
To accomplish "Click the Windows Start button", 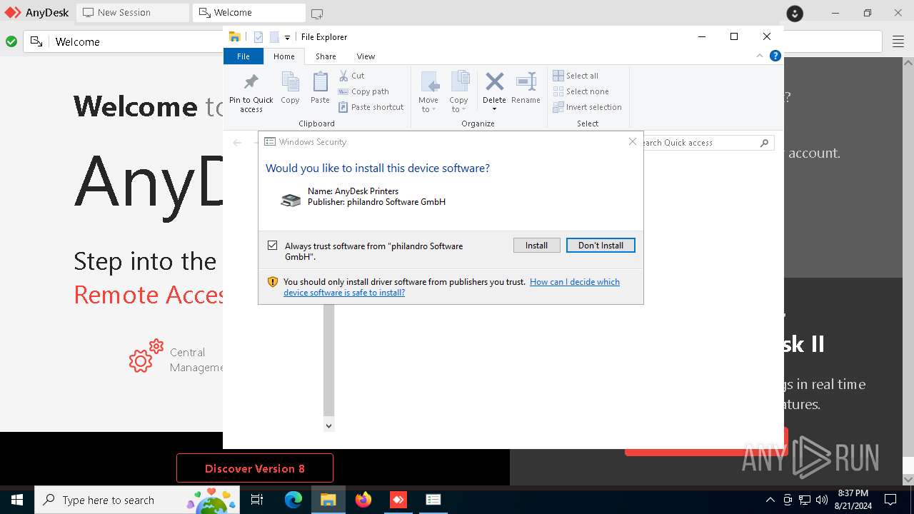I will coord(17,500).
